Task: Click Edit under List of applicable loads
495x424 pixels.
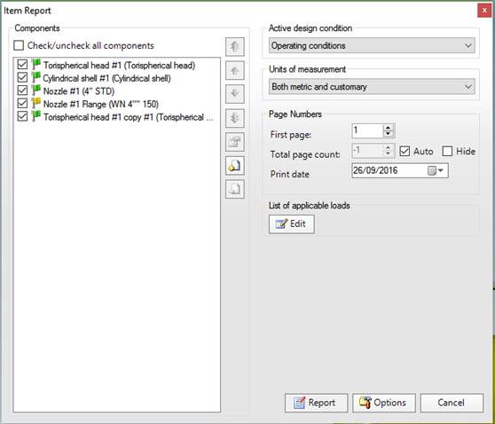Action: click(291, 224)
